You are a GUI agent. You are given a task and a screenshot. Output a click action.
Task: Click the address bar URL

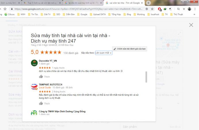[79, 9]
